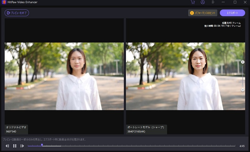Open パフォーマンスのヒント performance tips

(202, 13)
